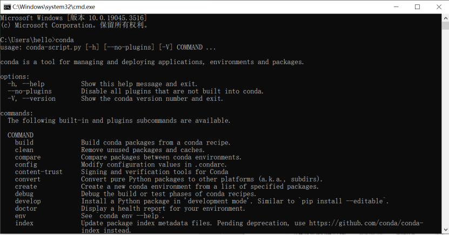Click the 'COMMAND' heading in commands list
Image resolution: width=449 pixels, height=235 pixels.
(x=21, y=135)
